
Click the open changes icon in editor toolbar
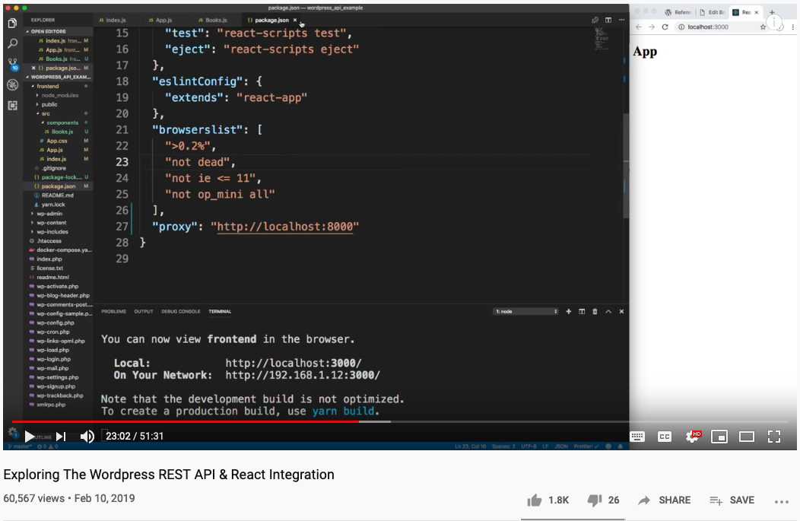[x=595, y=20]
